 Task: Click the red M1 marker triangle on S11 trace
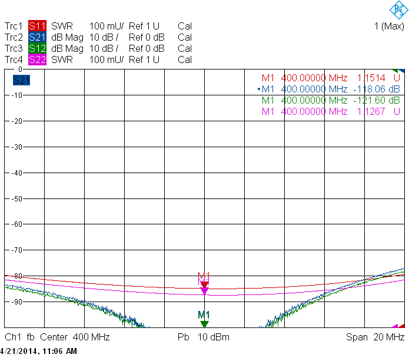pos(205,284)
